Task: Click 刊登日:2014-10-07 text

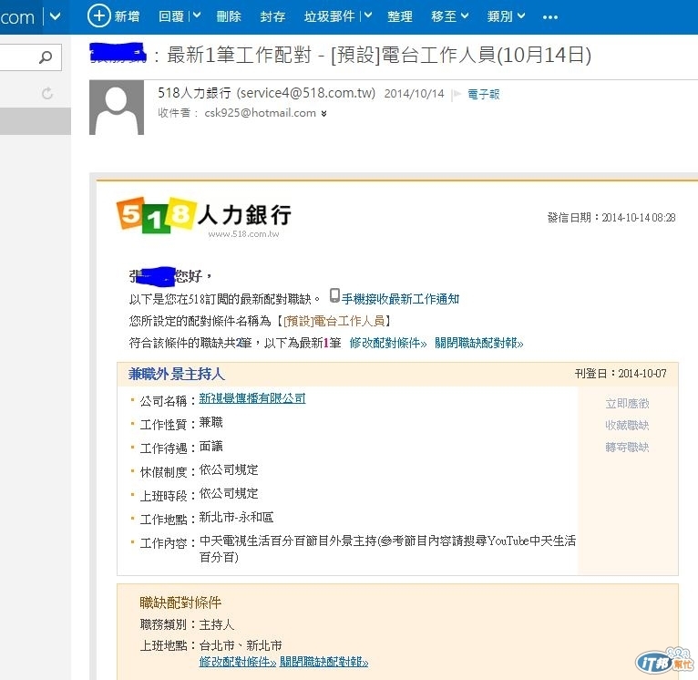Action: coord(621,373)
